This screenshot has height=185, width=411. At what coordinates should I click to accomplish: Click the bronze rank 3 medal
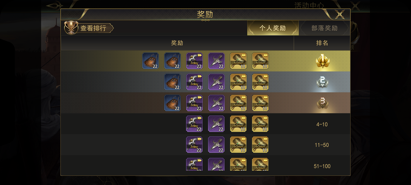322,103
